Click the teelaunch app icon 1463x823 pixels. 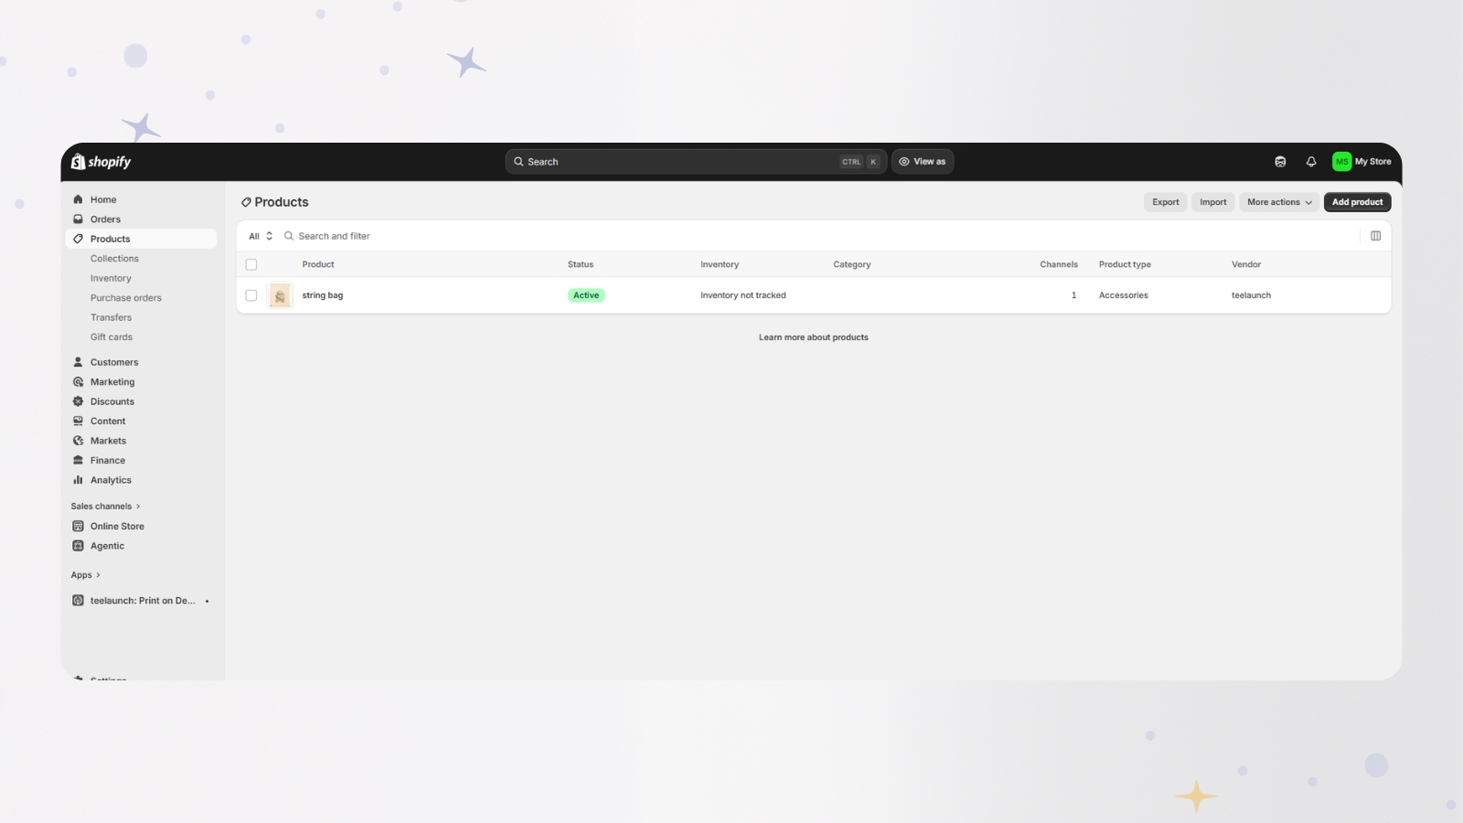pyautogui.click(x=78, y=601)
